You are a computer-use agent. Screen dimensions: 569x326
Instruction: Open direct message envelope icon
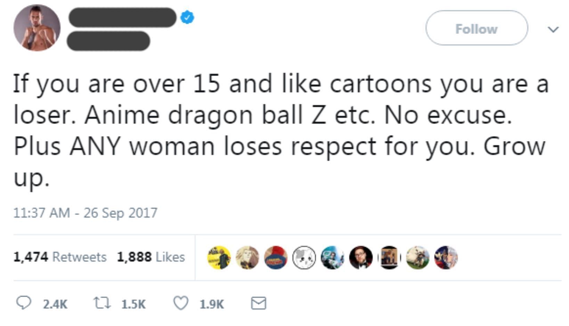point(259,303)
